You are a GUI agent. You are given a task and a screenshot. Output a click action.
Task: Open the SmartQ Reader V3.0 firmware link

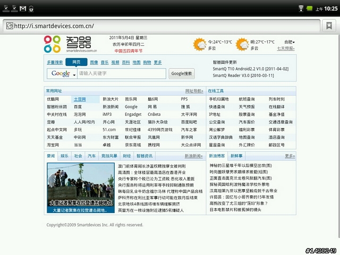243,75
